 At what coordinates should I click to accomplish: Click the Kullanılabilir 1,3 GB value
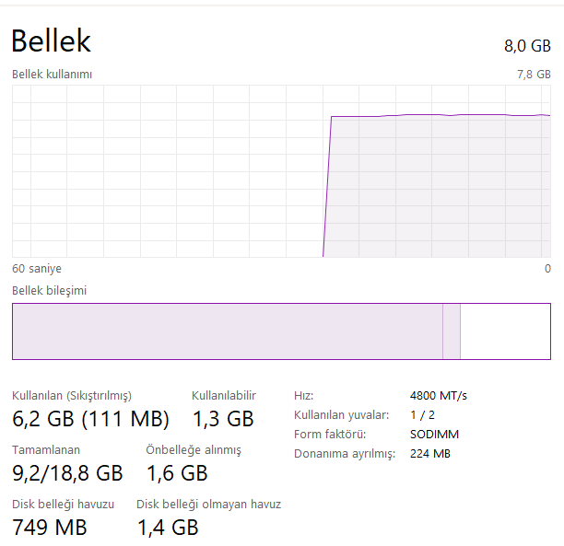pyautogui.click(x=222, y=420)
